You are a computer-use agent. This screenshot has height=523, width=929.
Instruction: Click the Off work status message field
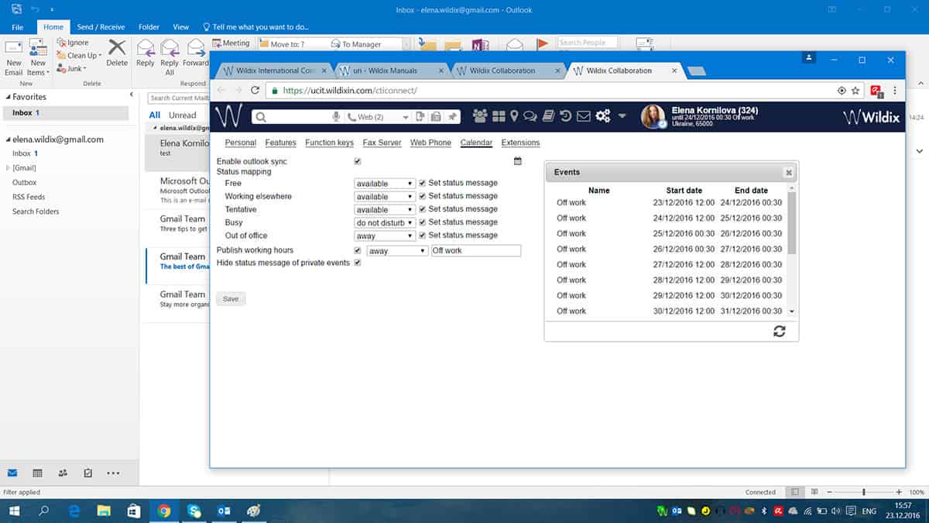point(475,251)
